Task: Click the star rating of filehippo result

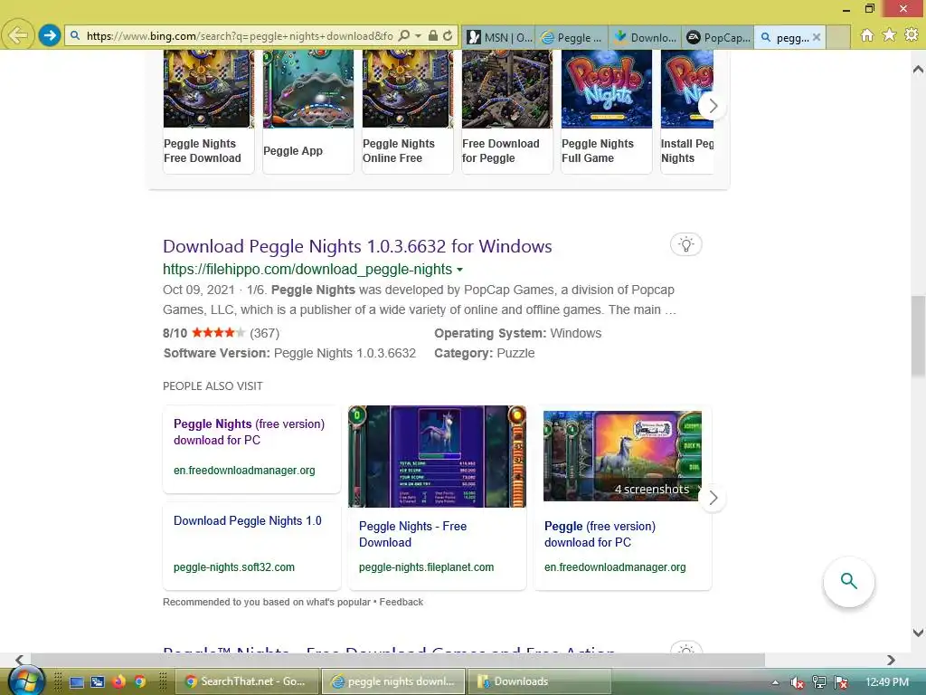Action: point(218,333)
